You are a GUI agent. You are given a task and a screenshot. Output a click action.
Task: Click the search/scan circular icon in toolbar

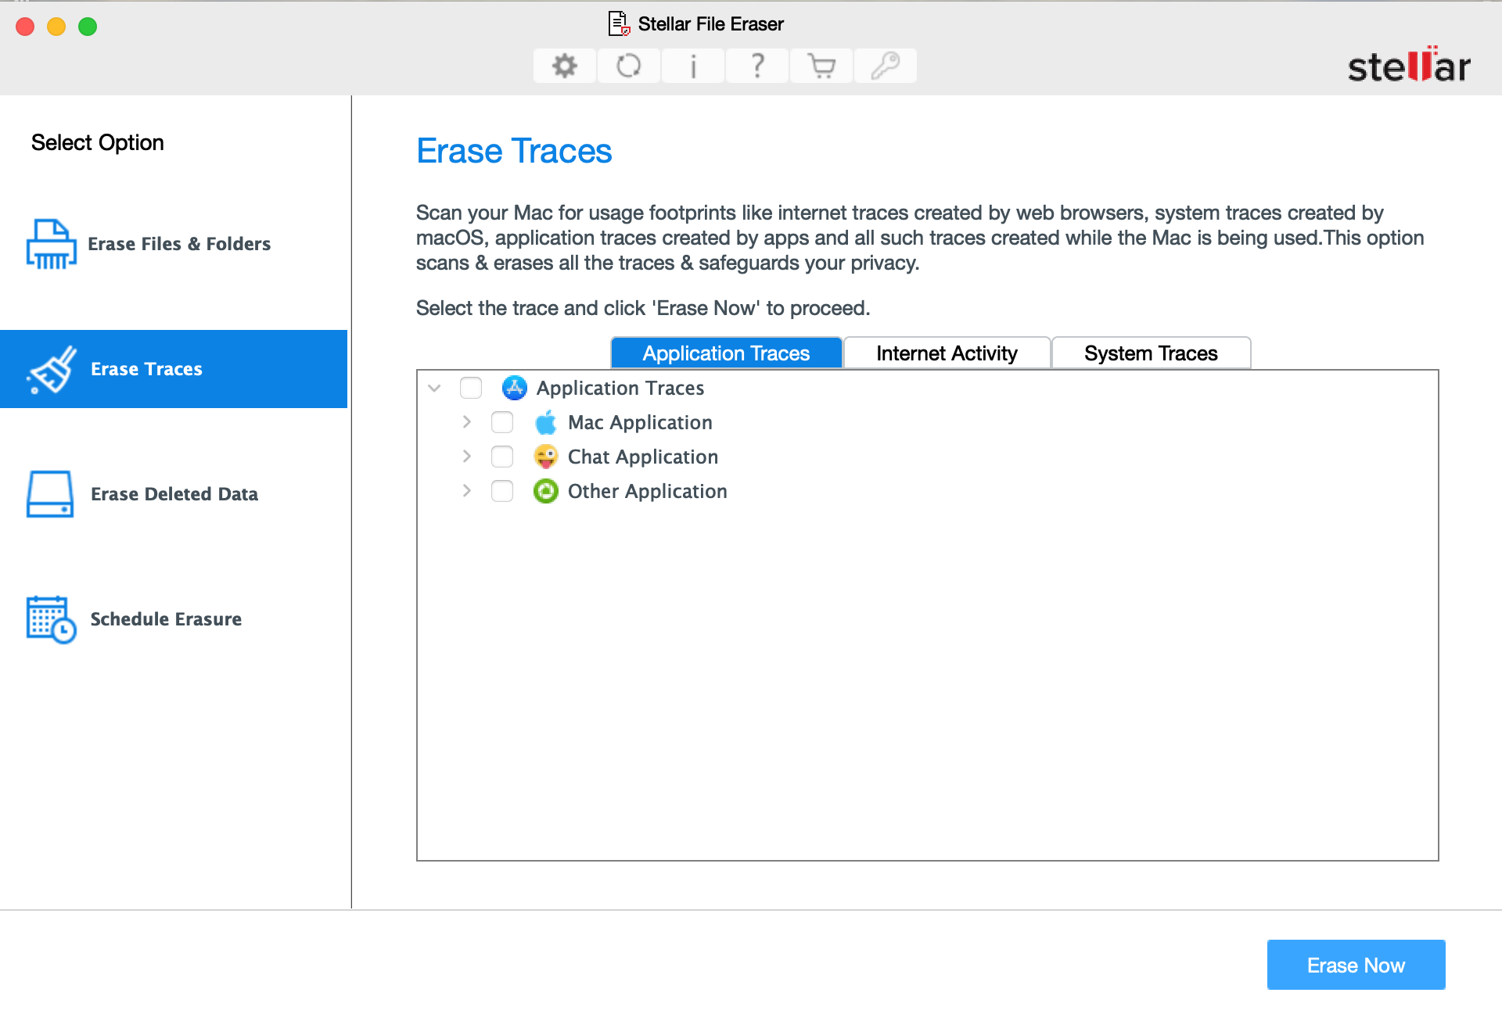631,66
